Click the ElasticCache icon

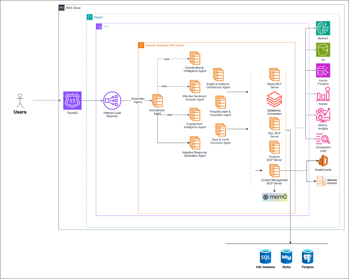323,161
